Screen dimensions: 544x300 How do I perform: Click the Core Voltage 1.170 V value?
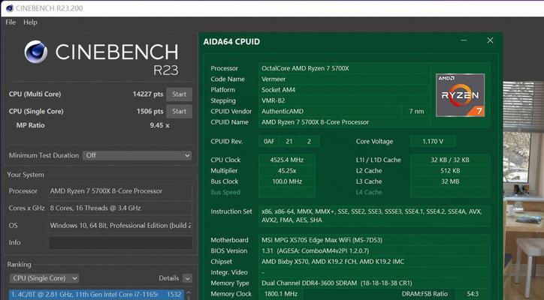[x=433, y=141]
